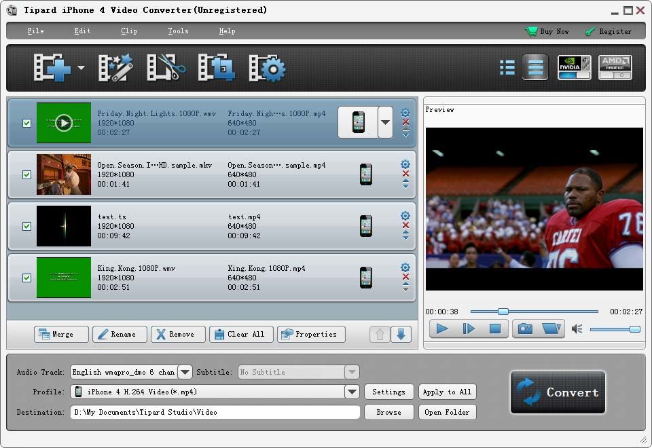Open the Tools menu
Image resolution: width=652 pixels, height=448 pixels.
(178, 31)
